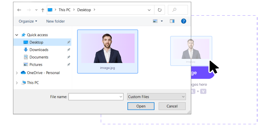Click the Back navigation arrow

pos(19,10)
